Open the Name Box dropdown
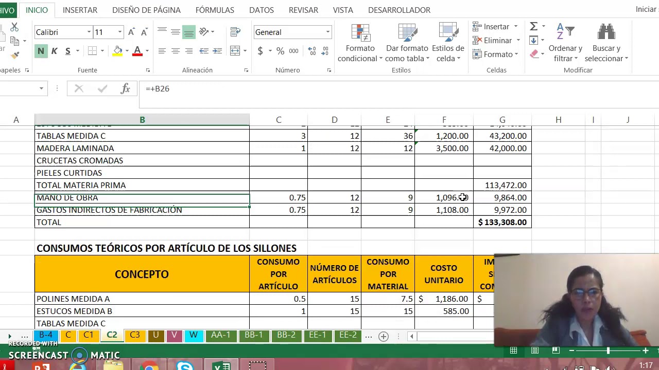Screen dimensions: 659x370 42,89
